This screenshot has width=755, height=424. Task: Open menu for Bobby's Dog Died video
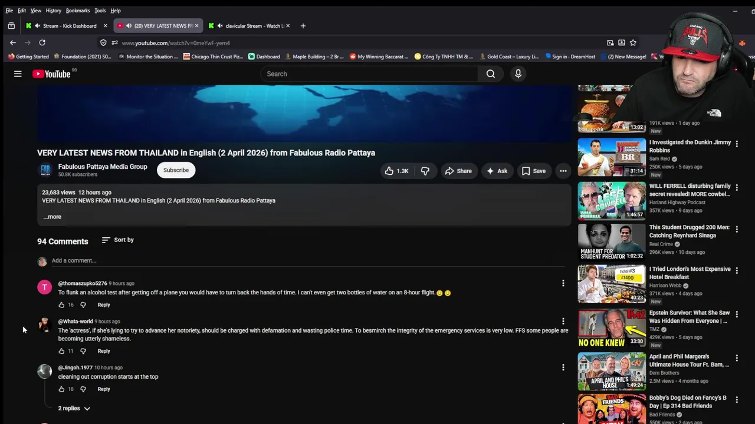[x=737, y=399]
